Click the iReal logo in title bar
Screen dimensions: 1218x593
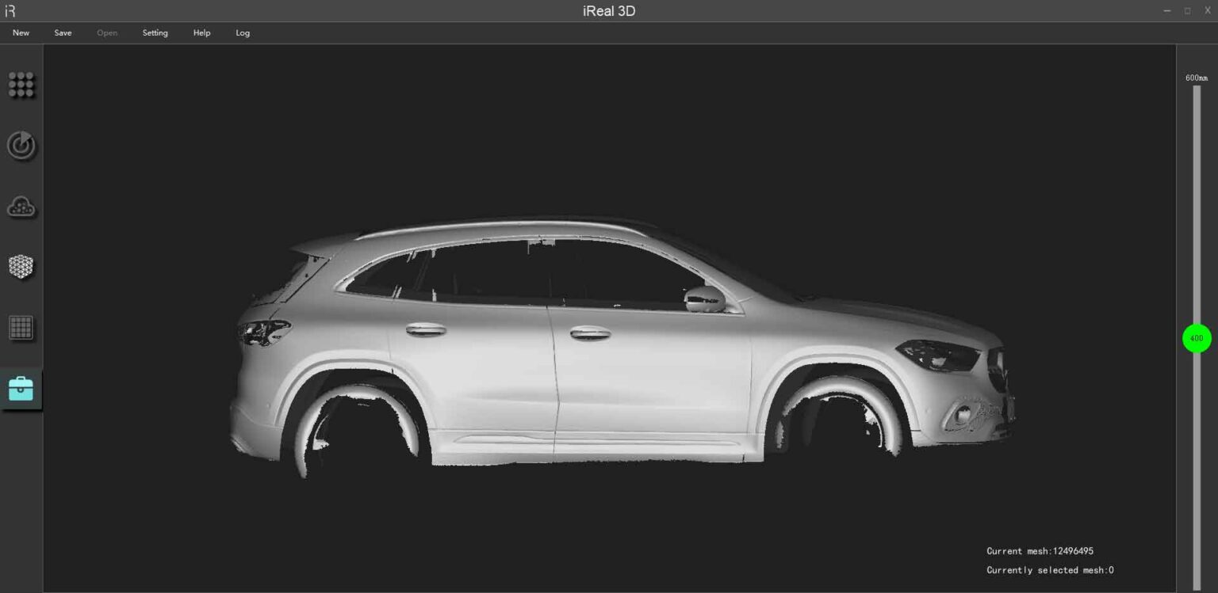[10, 10]
